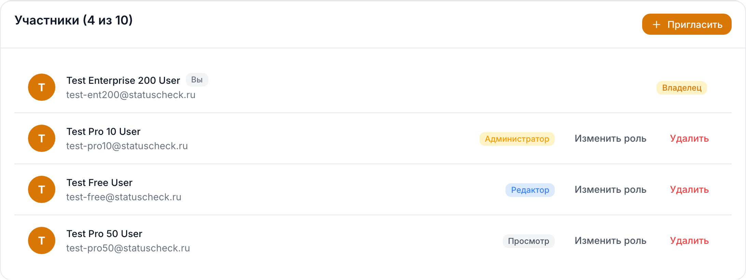Change role for Test Pro 10 User
Image resolution: width=746 pixels, height=280 pixels.
[x=610, y=139]
